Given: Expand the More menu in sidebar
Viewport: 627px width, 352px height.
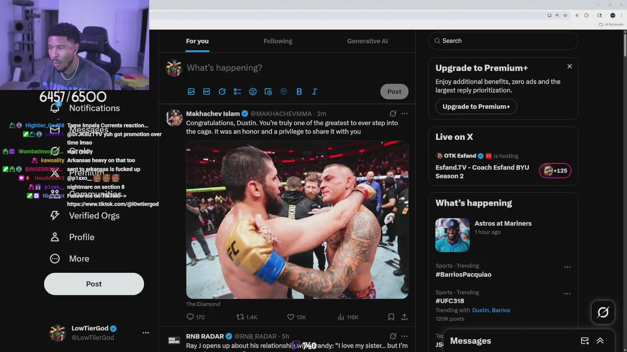Looking at the screenshot, I should [x=70, y=259].
